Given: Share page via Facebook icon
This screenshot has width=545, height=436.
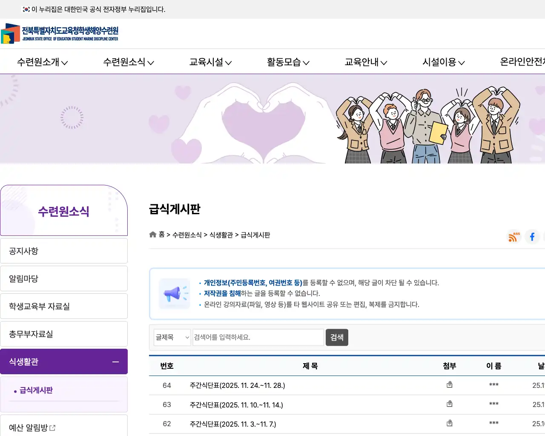Looking at the screenshot, I should click(532, 237).
